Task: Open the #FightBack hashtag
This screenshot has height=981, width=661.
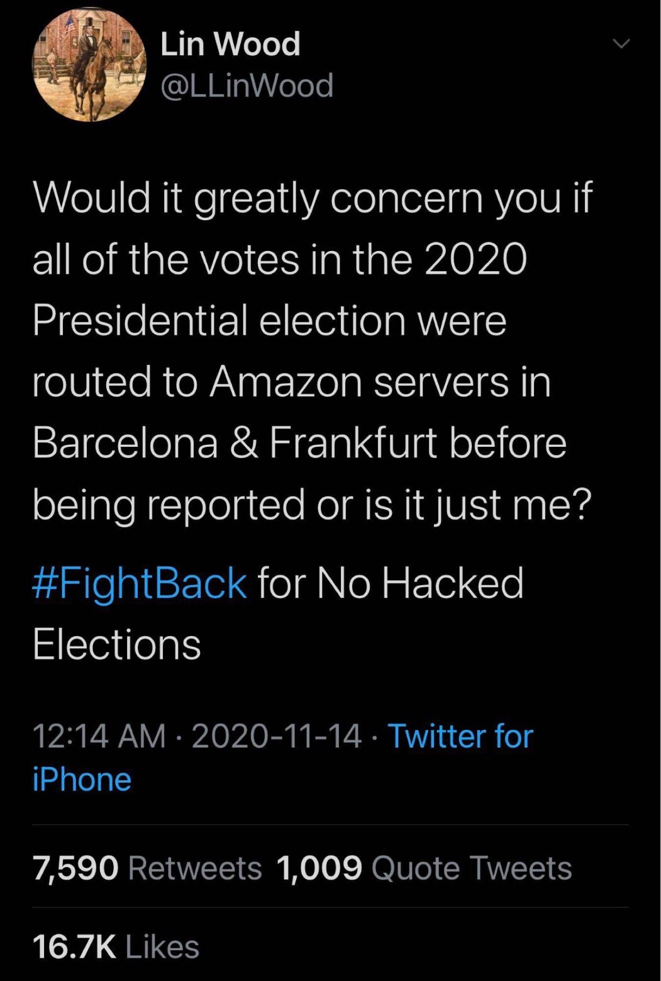Action: pos(139,583)
